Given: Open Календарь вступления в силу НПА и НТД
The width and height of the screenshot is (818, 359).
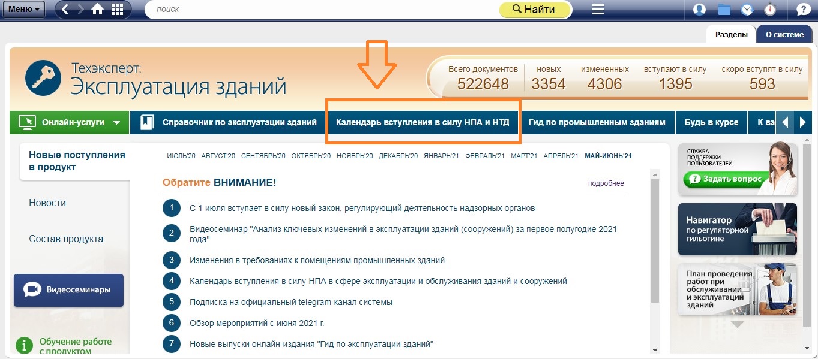Looking at the screenshot, I should coord(423,122).
